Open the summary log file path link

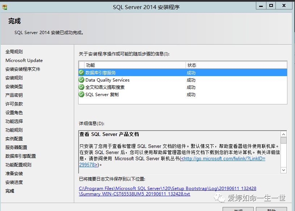168,191
